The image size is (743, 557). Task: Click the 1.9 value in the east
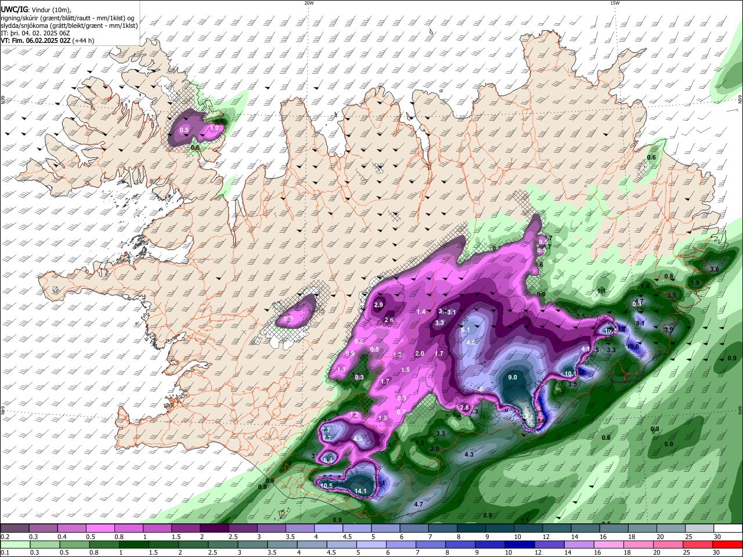pyautogui.click(x=695, y=283)
